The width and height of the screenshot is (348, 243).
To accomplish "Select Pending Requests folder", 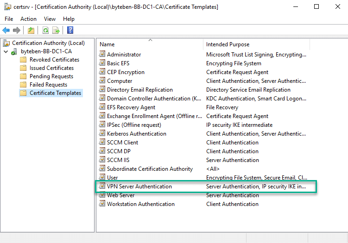I will [x=51, y=76].
